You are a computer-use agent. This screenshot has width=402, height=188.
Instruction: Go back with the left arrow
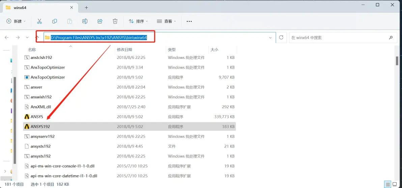tap(7, 37)
